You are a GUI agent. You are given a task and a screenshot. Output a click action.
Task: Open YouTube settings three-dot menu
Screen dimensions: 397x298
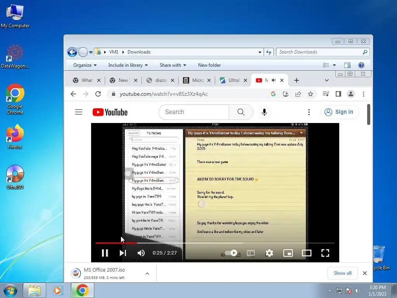[x=309, y=112]
